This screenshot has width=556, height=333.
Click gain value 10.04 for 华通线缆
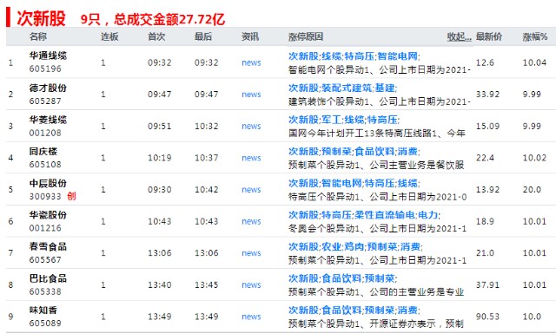pyautogui.click(x=534, y=62)
